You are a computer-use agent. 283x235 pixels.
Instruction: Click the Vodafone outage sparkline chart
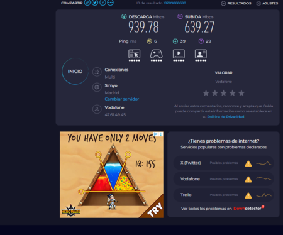coord(264,178)
